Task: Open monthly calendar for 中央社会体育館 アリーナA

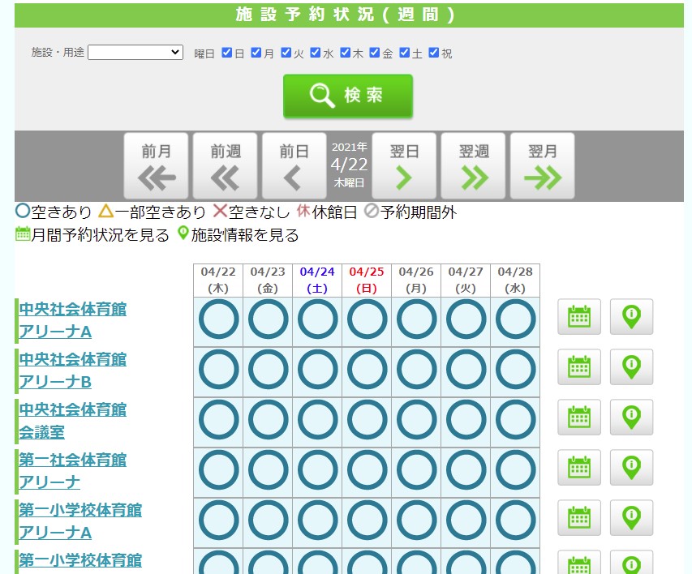Action: (x=578, y=317)
